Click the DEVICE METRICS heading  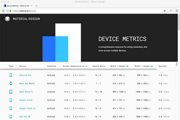coord(122,39)
